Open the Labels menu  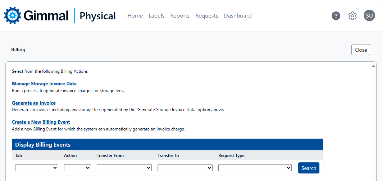pos(156,16)
